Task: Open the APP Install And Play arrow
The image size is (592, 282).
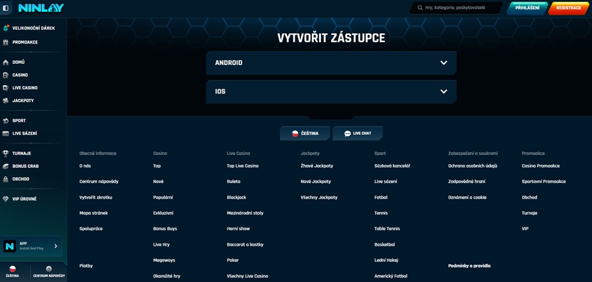Action: 56,246
